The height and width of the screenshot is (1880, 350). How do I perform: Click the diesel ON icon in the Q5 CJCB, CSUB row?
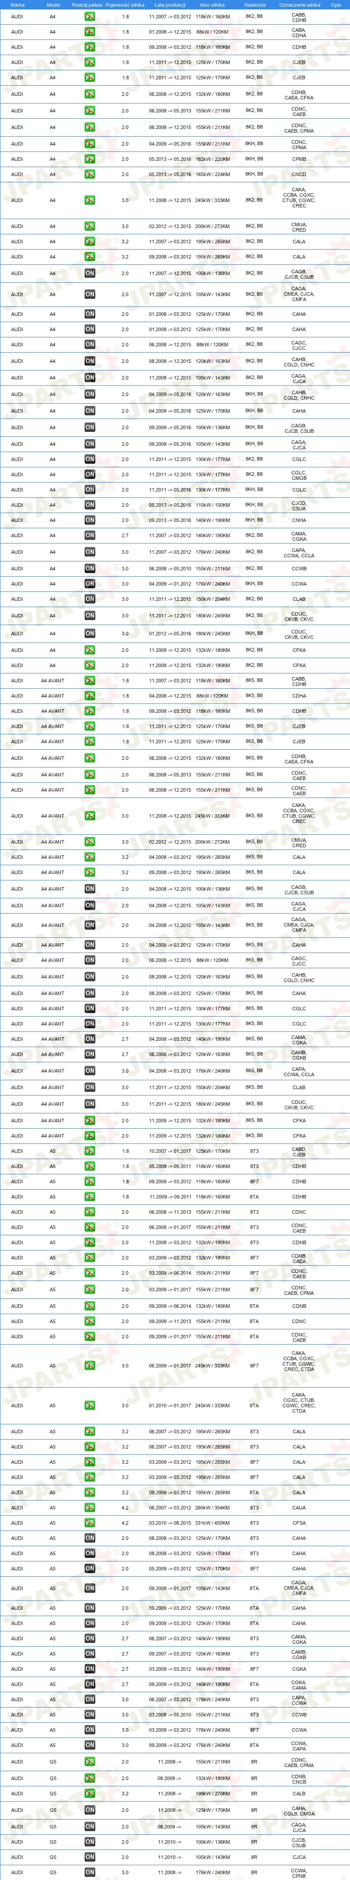90,1842
